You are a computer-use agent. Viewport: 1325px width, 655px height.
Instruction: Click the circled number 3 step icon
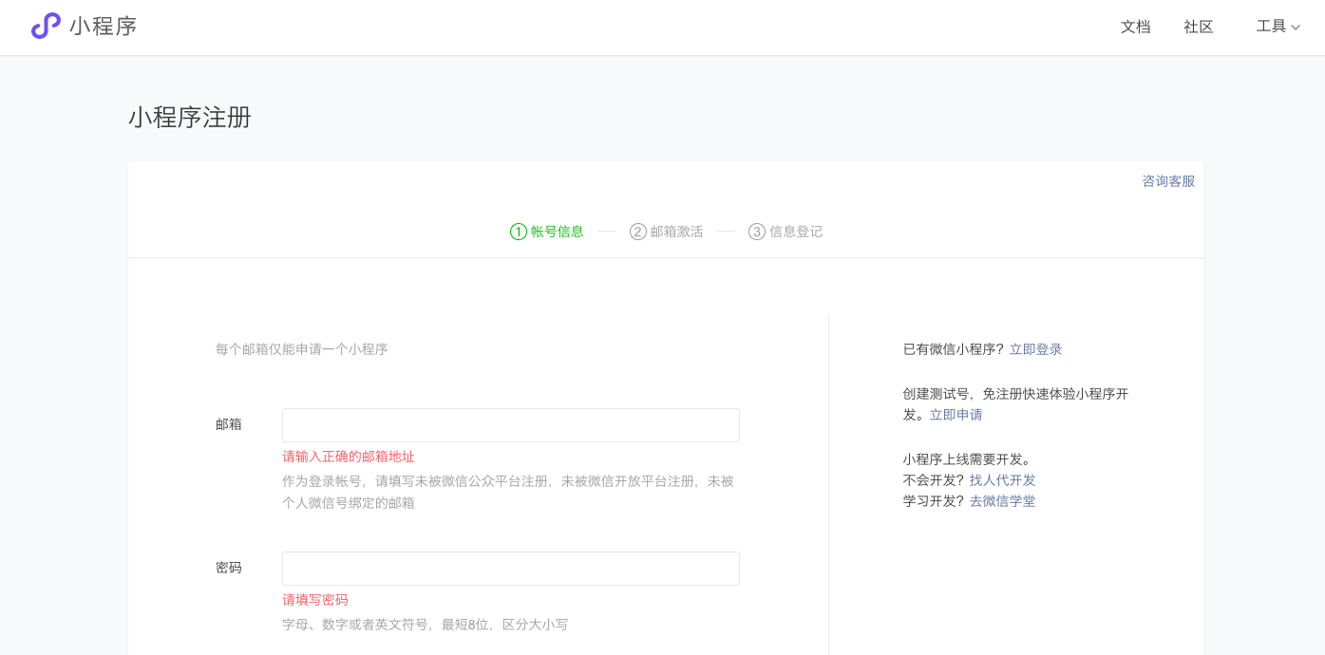pyautogui.click(x=757, y=232)
